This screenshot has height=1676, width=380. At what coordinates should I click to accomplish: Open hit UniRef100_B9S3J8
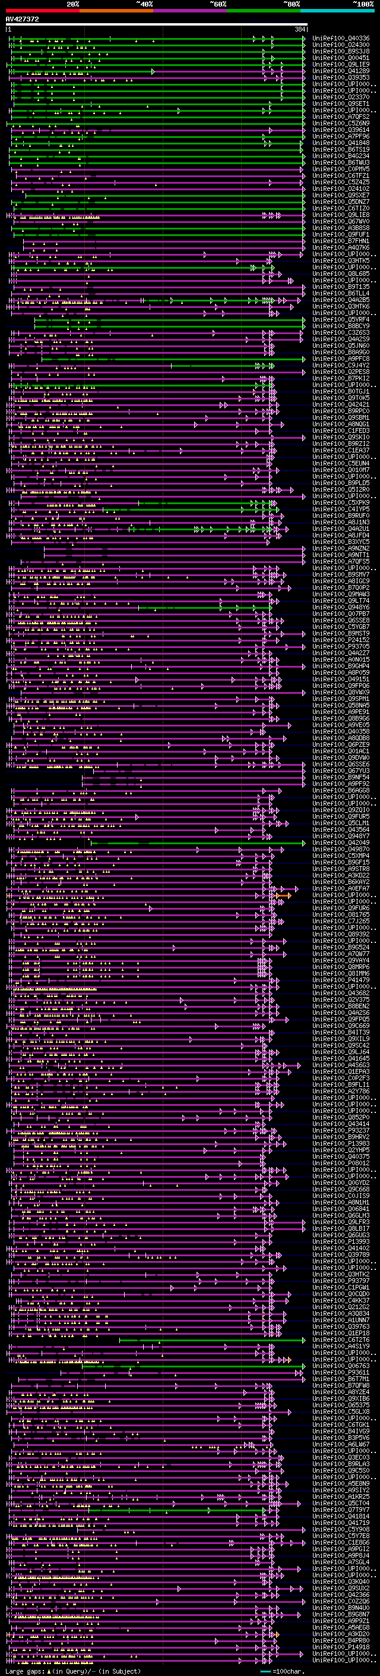tap(341, 51)
